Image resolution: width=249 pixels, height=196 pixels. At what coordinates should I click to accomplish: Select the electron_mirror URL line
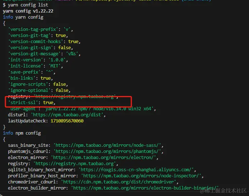(x=83, y=158)
